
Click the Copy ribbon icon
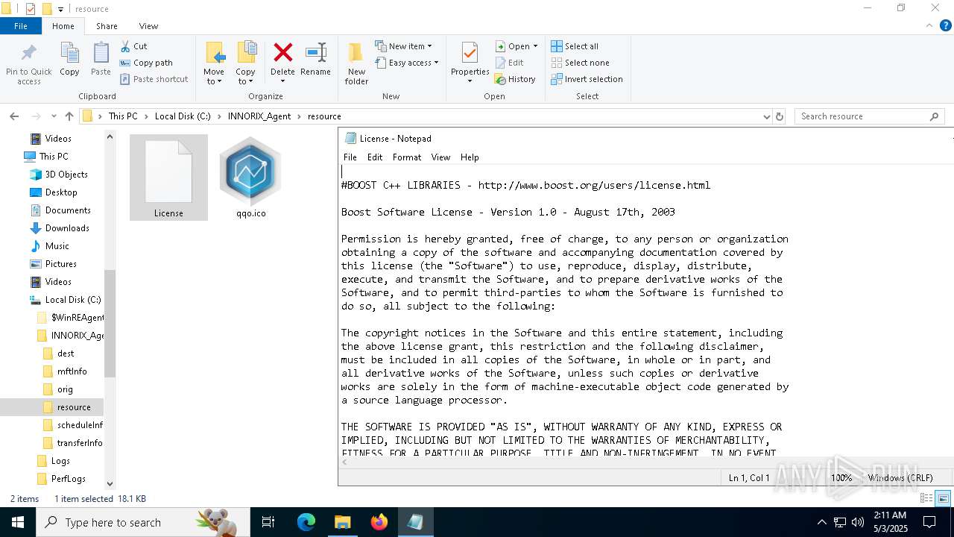coord(69,60)
